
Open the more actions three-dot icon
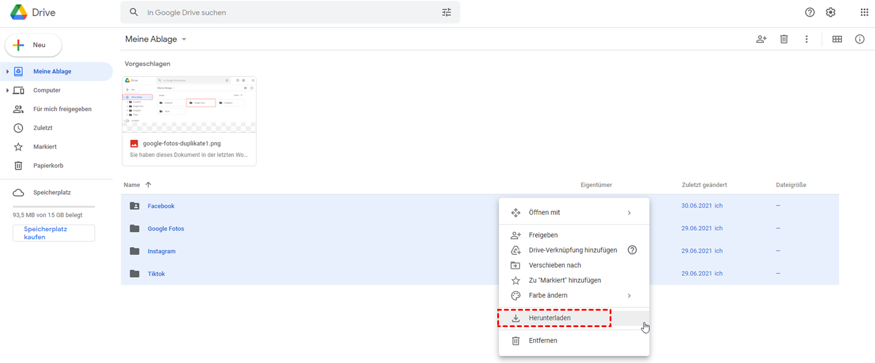(806, 39)
